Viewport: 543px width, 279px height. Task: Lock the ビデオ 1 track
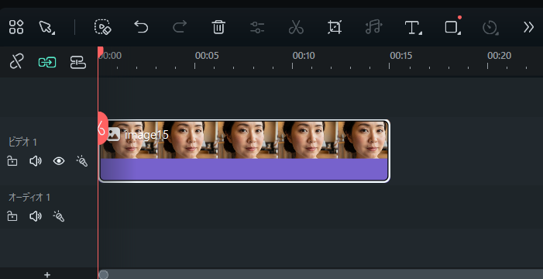point(12,161)
